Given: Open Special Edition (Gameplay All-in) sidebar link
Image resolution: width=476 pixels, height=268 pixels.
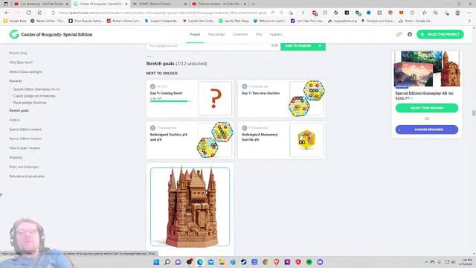Looking at the screenshot, I should point(36,89).
